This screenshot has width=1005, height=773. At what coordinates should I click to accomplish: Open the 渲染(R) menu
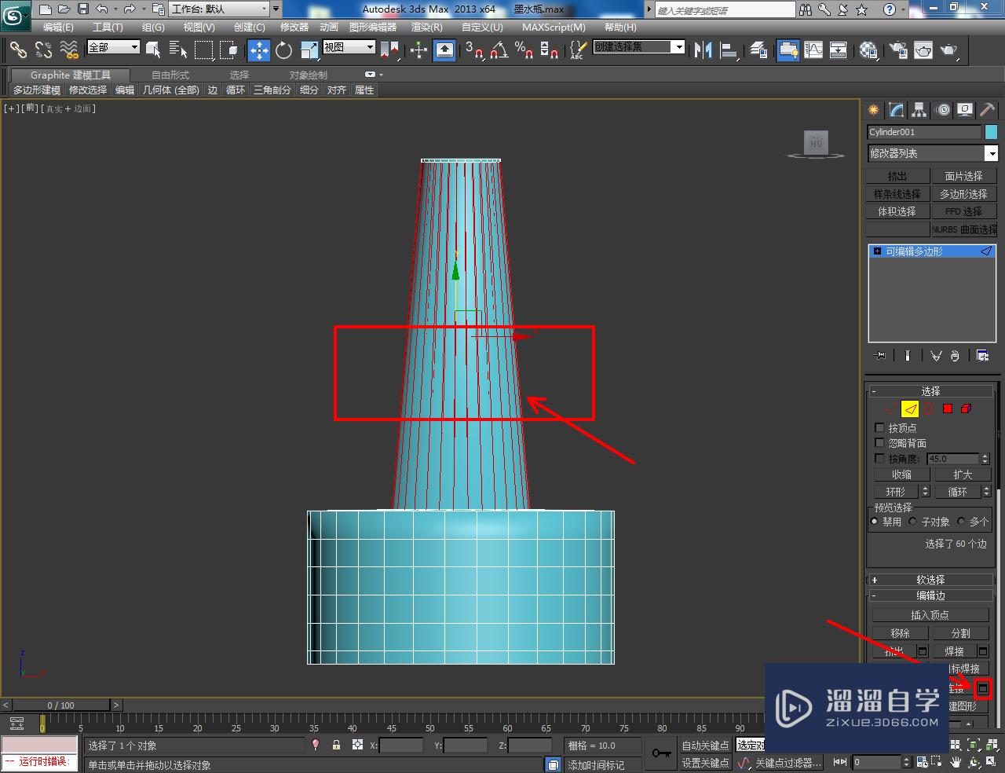(427, 27)
